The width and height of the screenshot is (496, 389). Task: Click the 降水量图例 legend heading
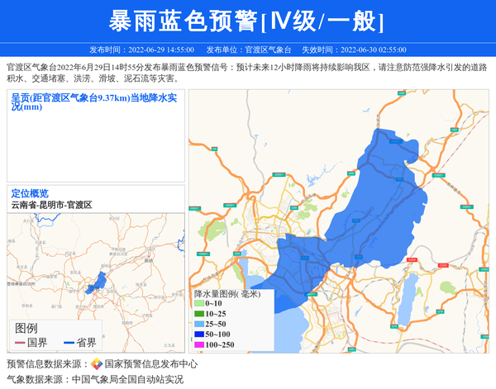[x=227, y=294]
